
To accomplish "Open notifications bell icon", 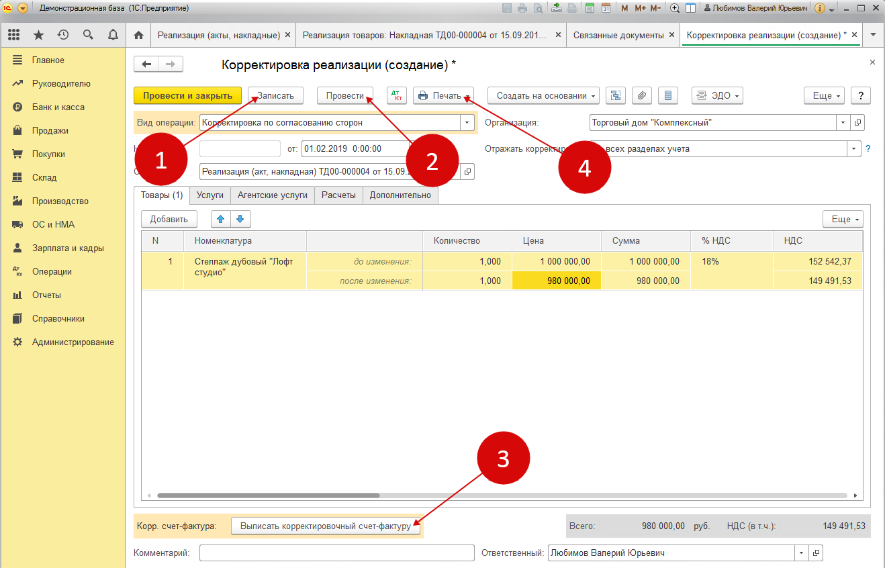I will (x=113, y=35).
